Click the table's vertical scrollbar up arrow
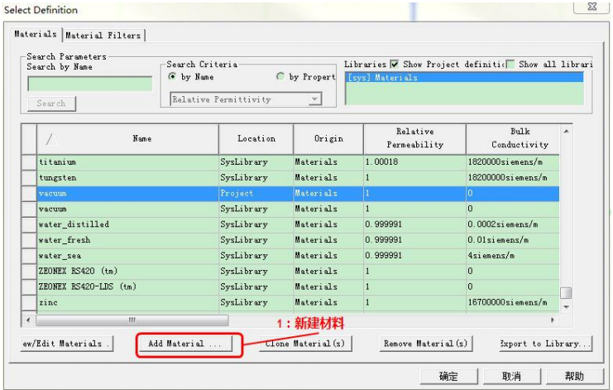613x390 pixels. point(566,131)
